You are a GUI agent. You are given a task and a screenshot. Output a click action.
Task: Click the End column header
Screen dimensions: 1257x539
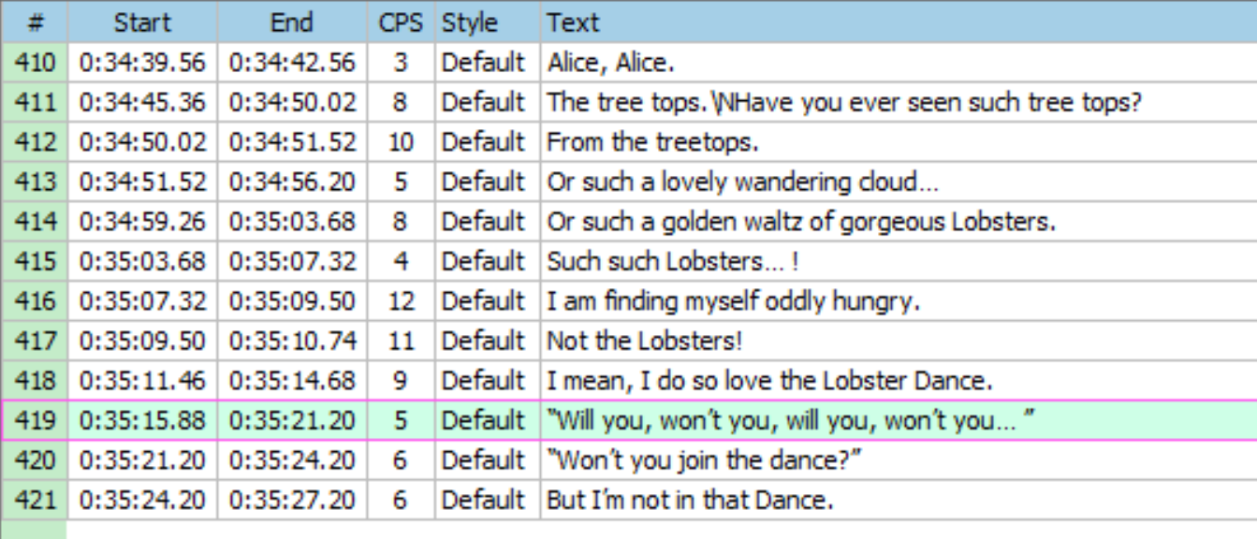click(x=292, y=22)
